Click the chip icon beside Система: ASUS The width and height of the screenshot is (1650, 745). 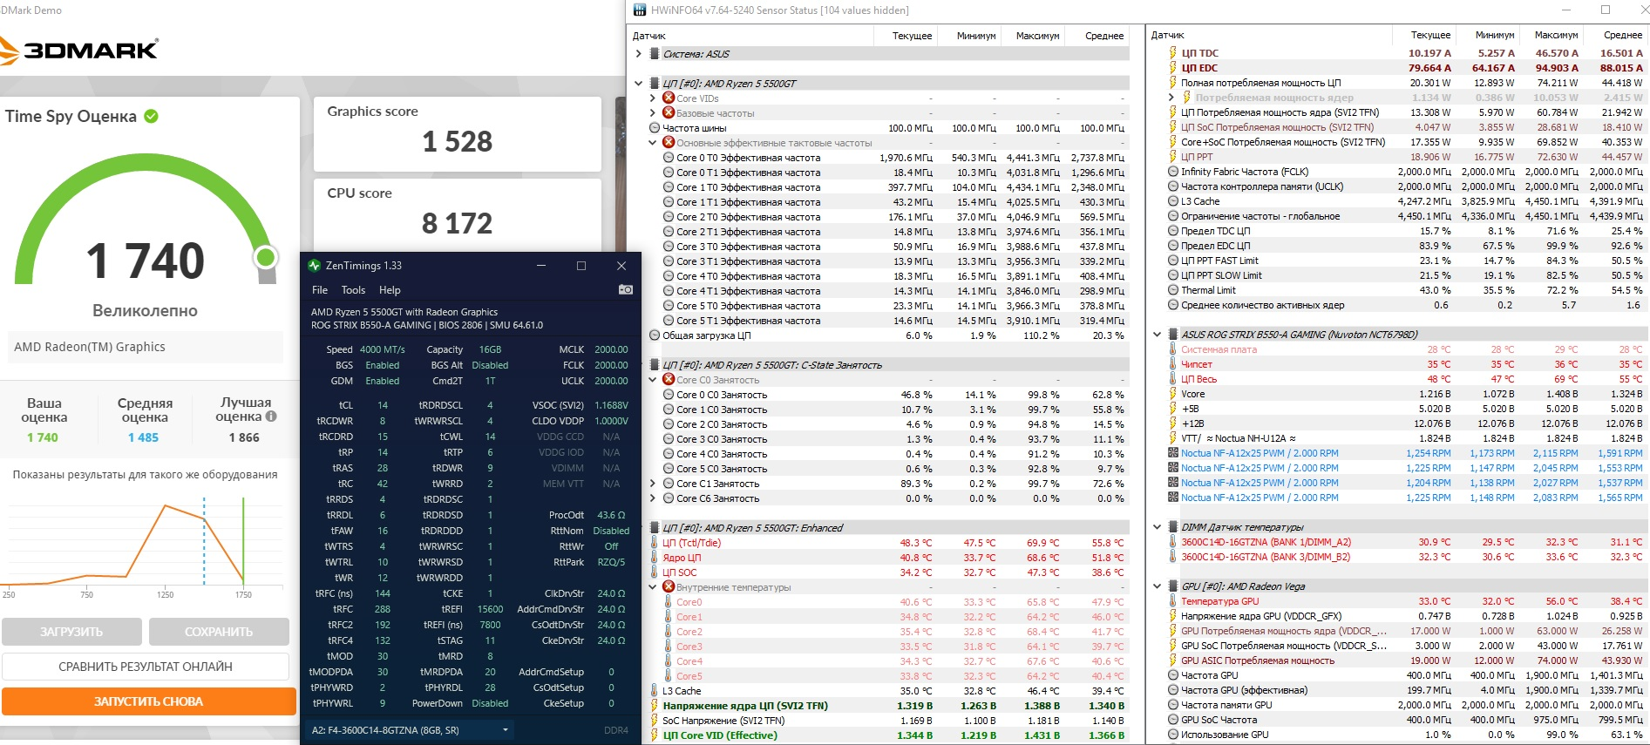tap(654, 54)
